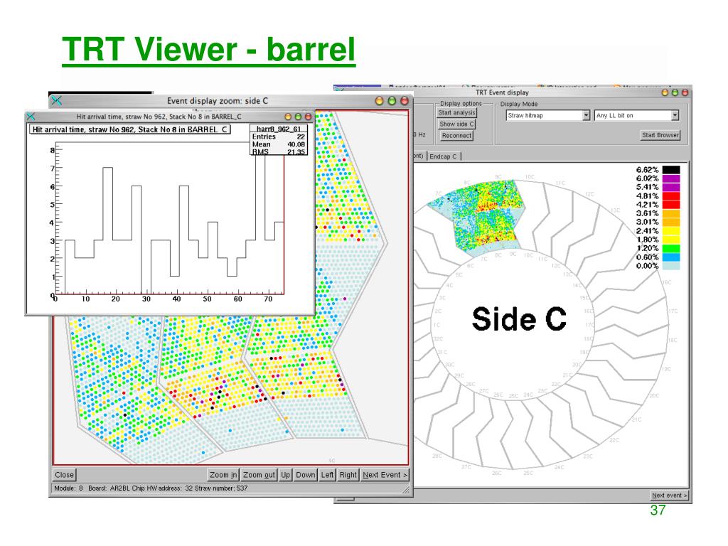Viewport: 728px width, 546px height.
Task: Click Close button in zoom window
Action: coord(64,474)
